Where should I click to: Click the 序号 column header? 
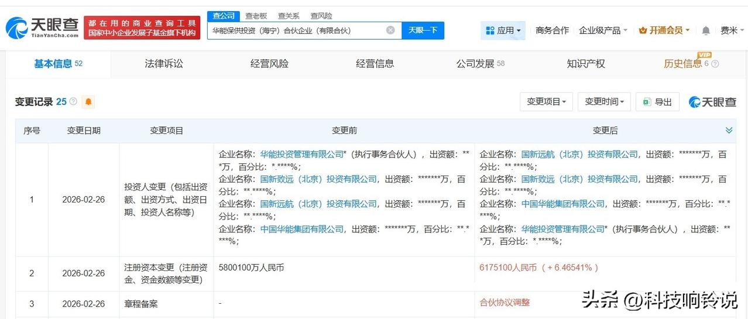(32, 131)
